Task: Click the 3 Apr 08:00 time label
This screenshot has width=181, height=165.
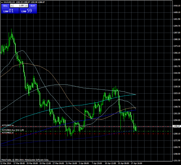Action: 84,163
